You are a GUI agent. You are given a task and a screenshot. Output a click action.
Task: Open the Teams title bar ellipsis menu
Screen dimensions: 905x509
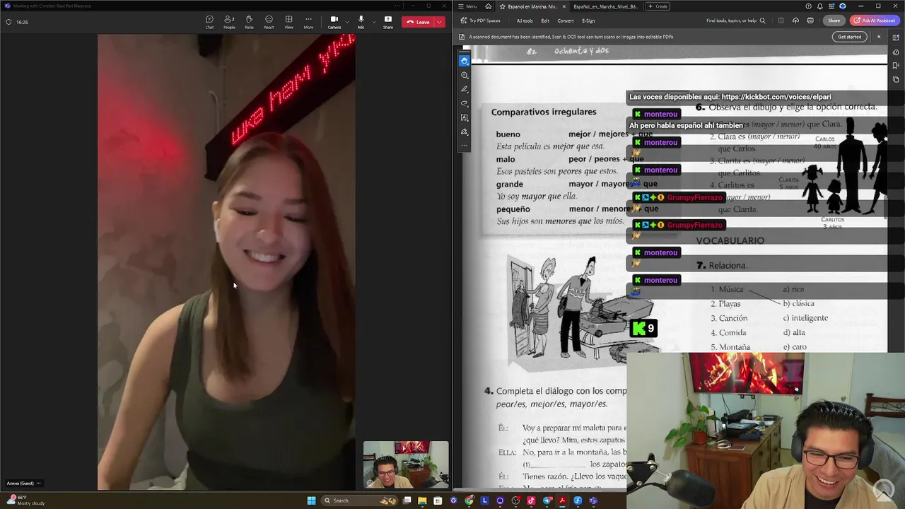click(x=397, y=6)
